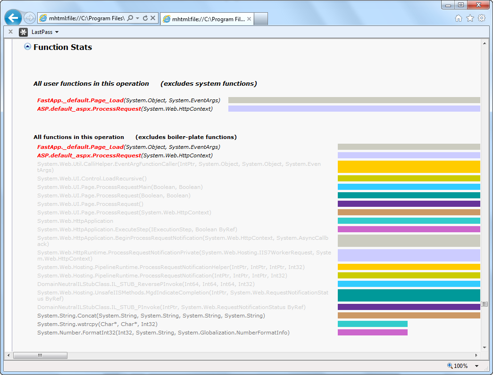
Task: Click the horizontal scrollbar thumb
Action: [40, 355]
